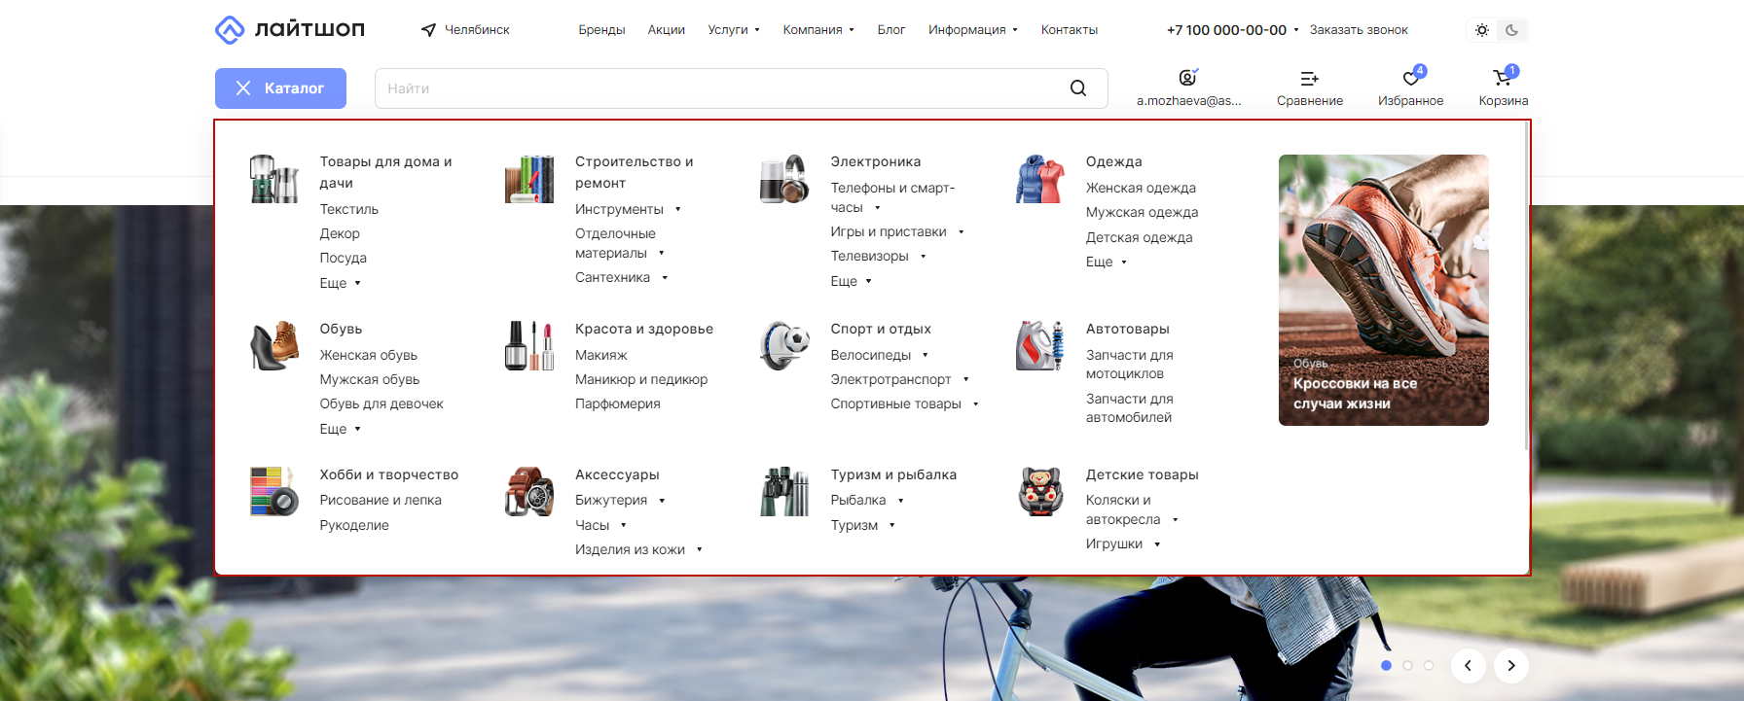Expand Еще under Обувь
The width and height of the screenshot is (1744, 701).
tap(341, 429)
